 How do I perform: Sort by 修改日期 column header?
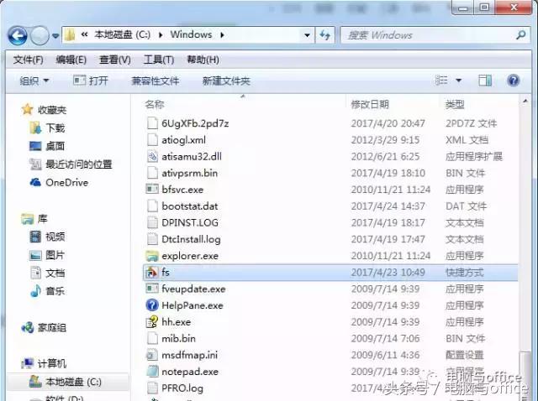tap(370, 105)
